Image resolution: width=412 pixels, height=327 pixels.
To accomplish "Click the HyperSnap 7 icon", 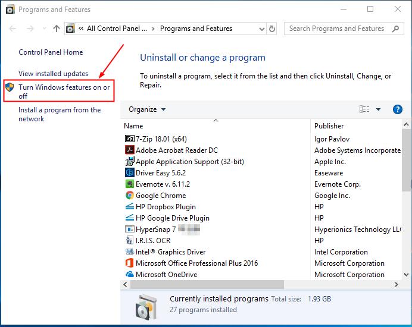I will click(130, 229).
